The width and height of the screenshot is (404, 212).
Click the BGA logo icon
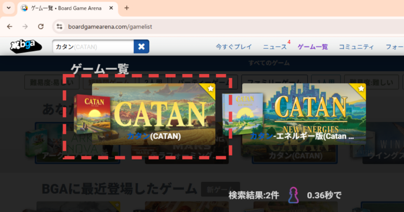[26, 46]
